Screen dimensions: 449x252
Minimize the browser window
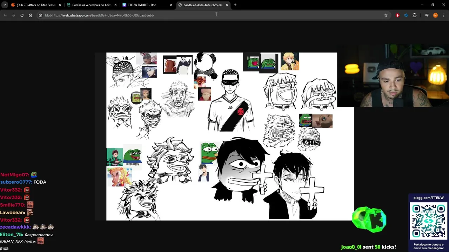click(422, 5)
